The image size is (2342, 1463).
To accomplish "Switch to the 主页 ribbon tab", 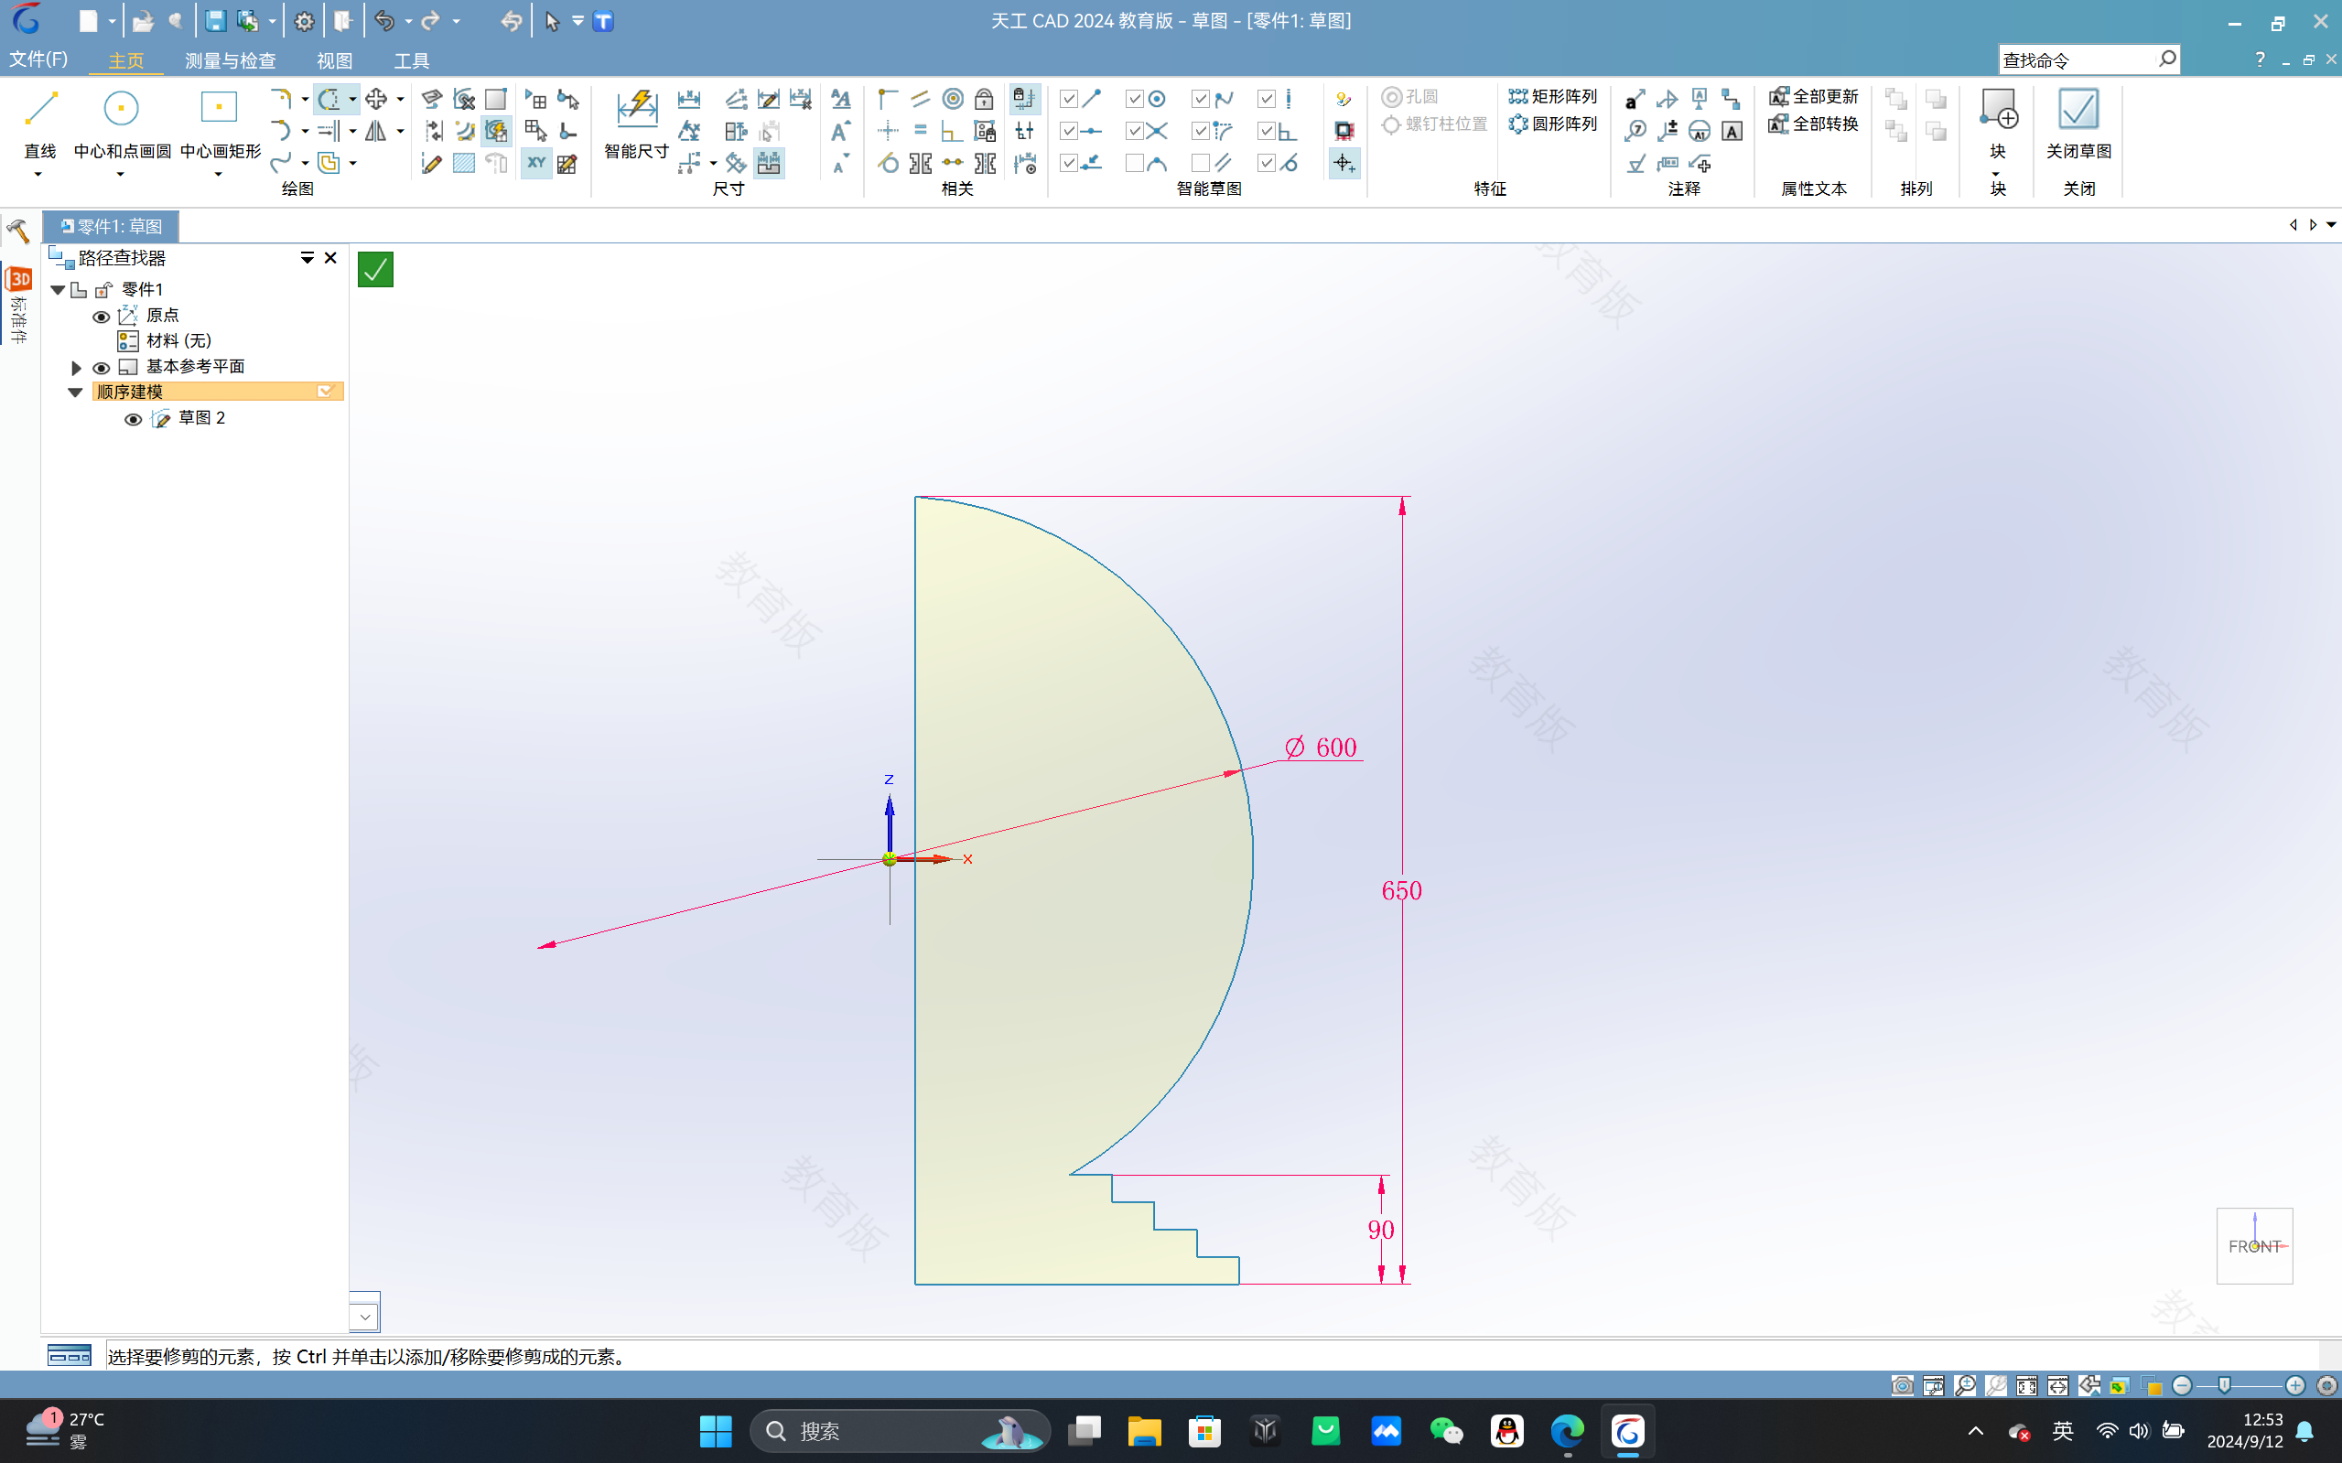I will (x=125, y=60).
